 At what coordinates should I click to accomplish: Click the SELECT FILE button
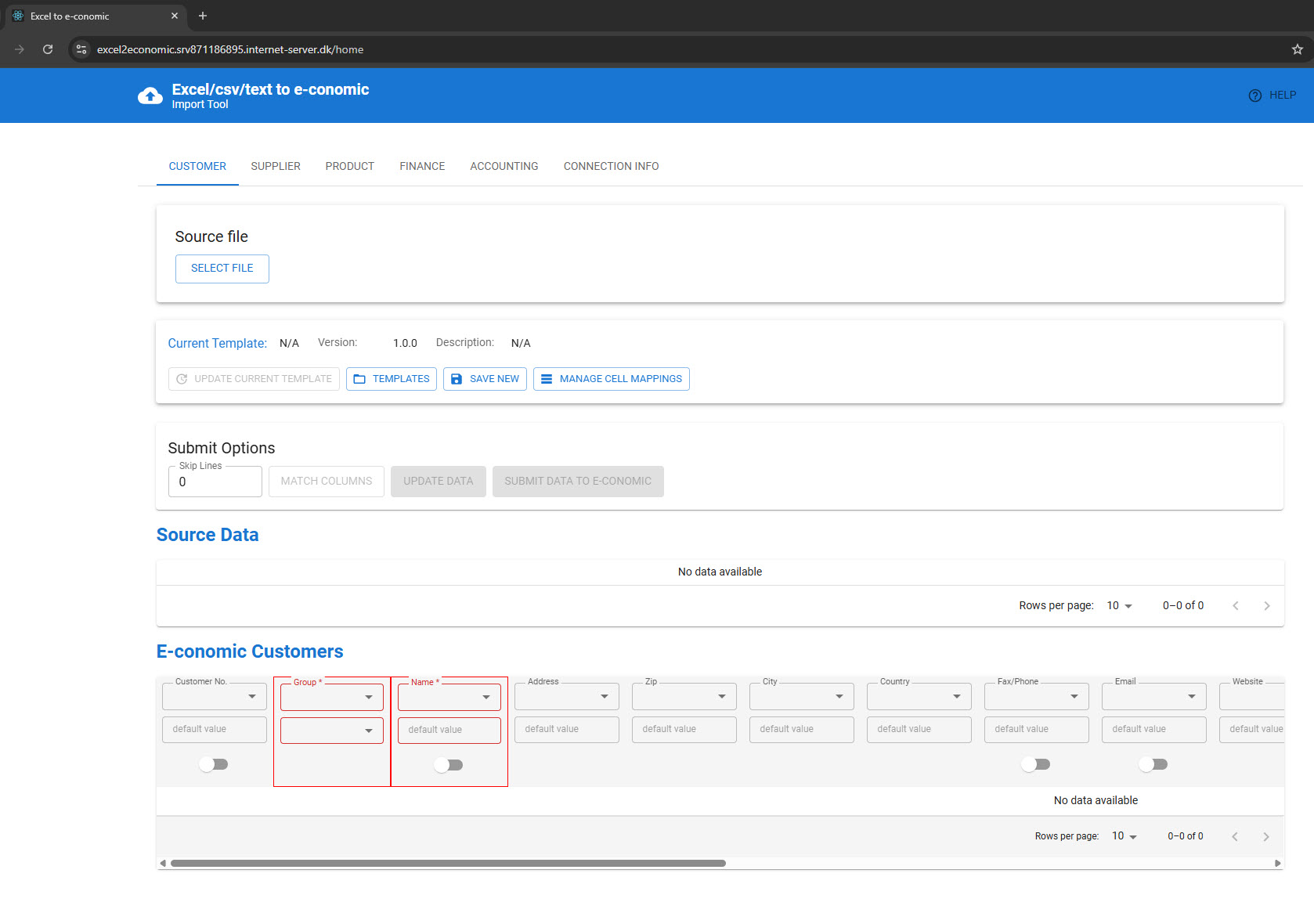[x=222, y=269]
